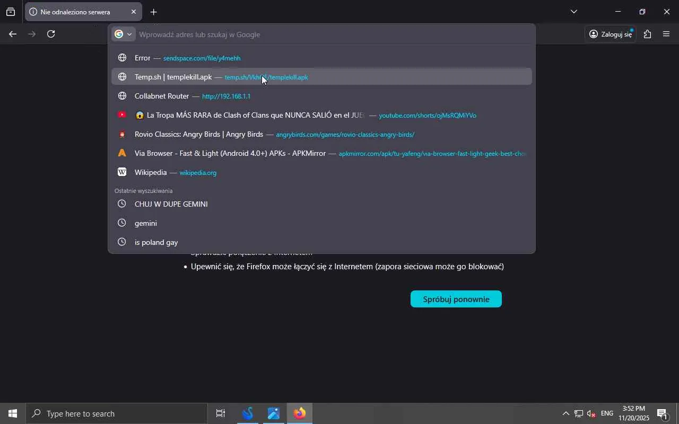Viewport: 679px width, 424px height.
Task: Show hidden system tray icons
Action: pyautogui.click(x=565, y=413)
